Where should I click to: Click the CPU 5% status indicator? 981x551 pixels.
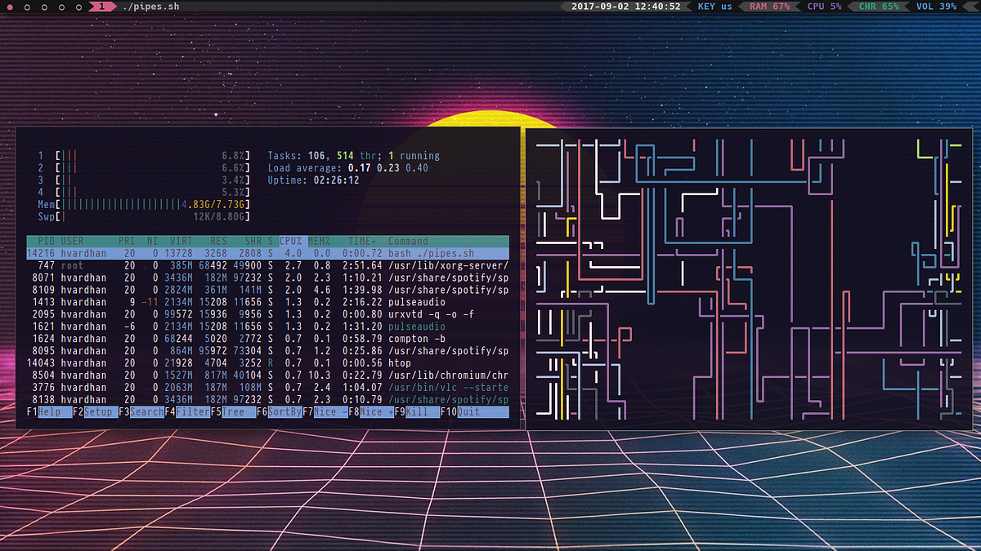click(826, 7)
